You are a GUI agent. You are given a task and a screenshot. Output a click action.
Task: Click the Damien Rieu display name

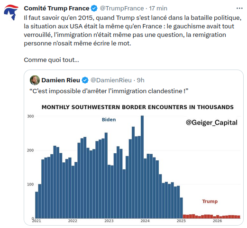tap(61, 80)
